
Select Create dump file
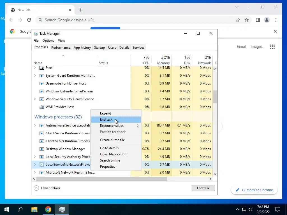click(x=116, y=140)
